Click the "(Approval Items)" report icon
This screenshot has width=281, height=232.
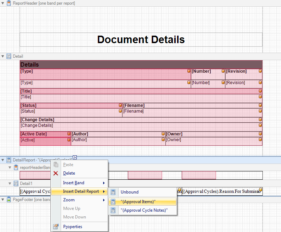(113, 202)
